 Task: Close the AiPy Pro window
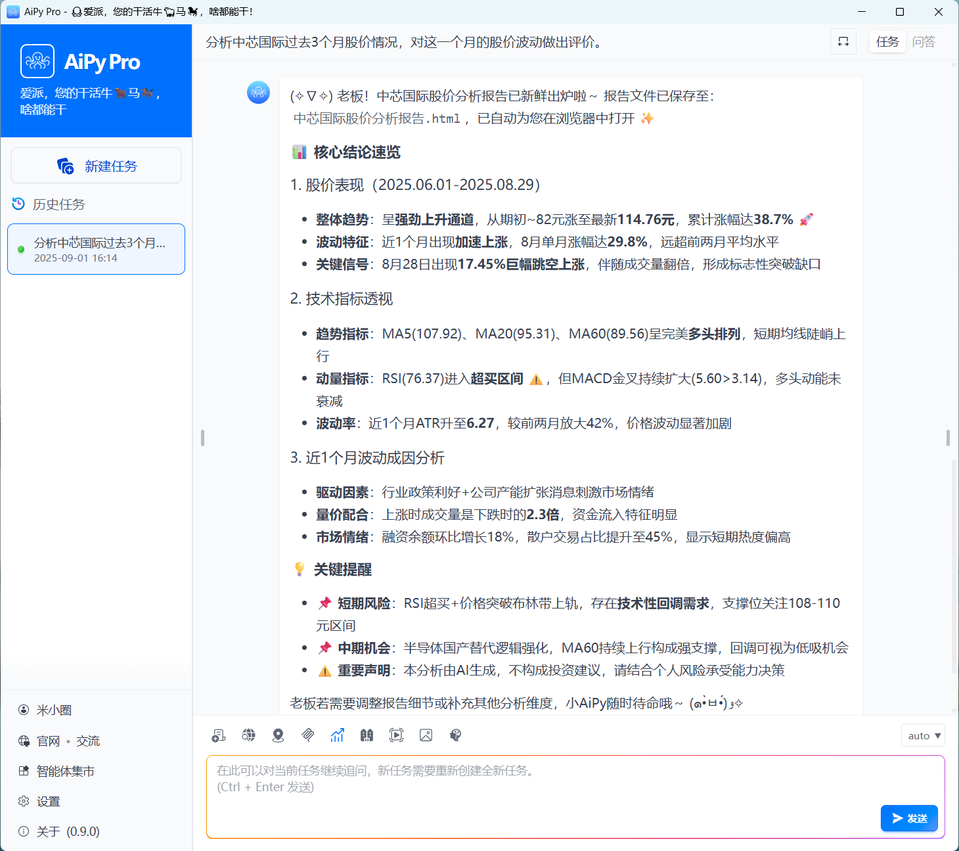tap(939, 12)
